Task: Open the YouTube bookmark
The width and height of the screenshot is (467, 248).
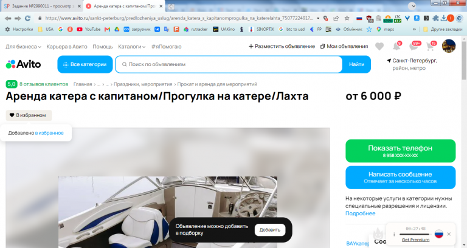Action: (x=88, y=29)
